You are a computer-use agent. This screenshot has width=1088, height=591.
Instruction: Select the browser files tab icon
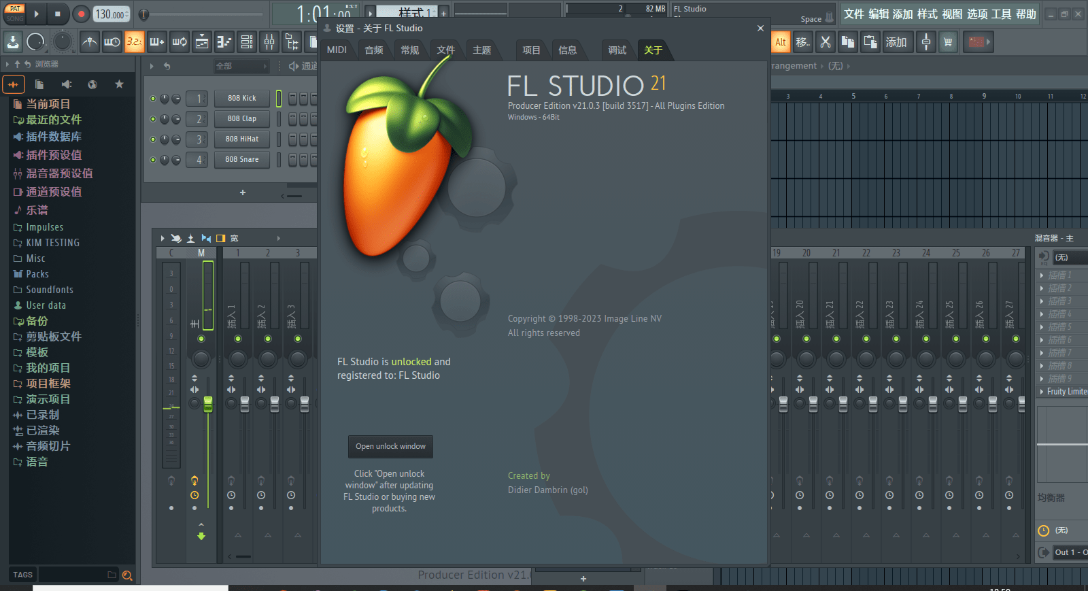tap(39, 84)
